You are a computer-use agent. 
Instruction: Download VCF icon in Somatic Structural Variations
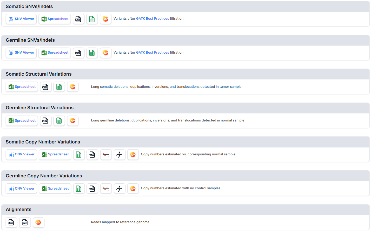coord(45,87)
